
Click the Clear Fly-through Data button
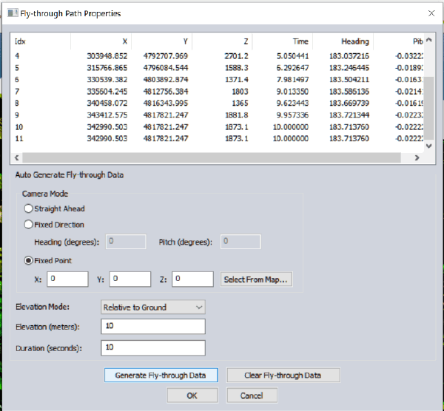(283, 375)
